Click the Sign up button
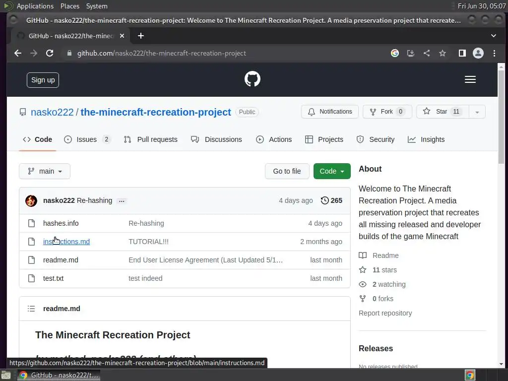The width and height of the screenshot is (508, 381). [x=43, y=80]
